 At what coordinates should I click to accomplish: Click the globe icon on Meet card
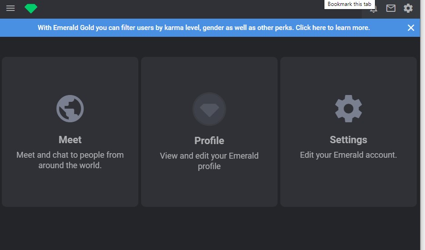70,109
